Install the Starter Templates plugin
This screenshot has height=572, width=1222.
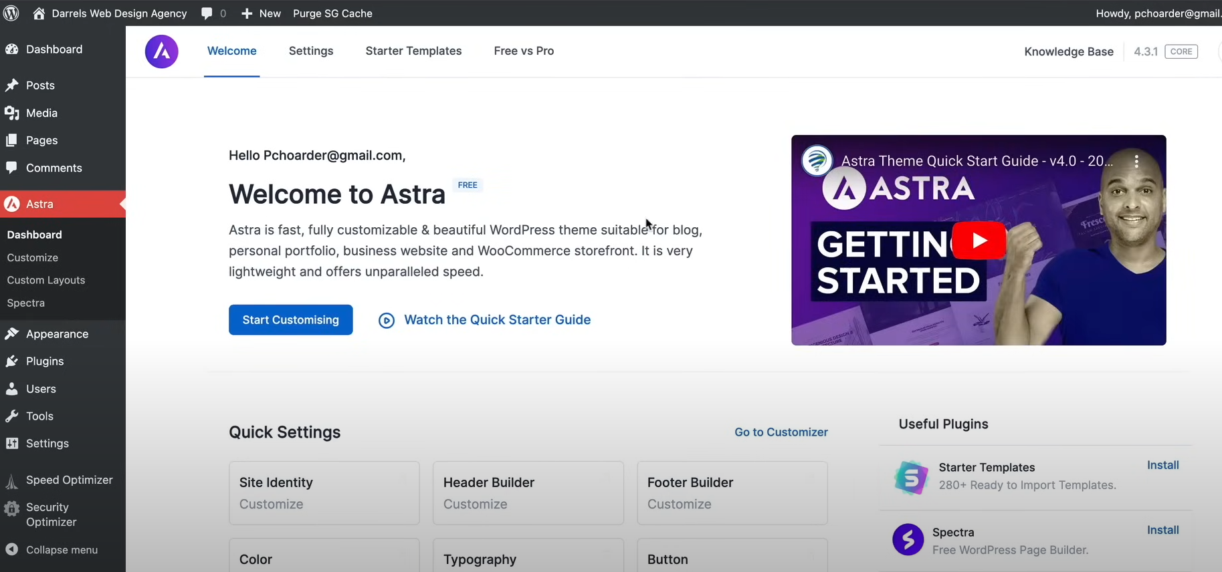point(1163,466)
